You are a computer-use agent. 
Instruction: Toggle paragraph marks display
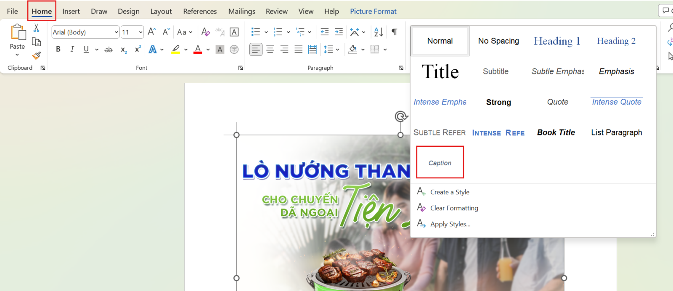(x=395, y=32)
